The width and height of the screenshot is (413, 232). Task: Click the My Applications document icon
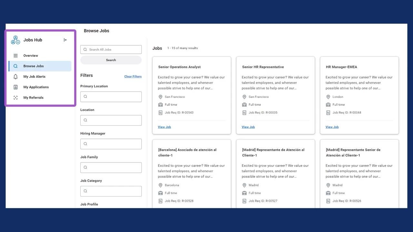pos(15,87)
